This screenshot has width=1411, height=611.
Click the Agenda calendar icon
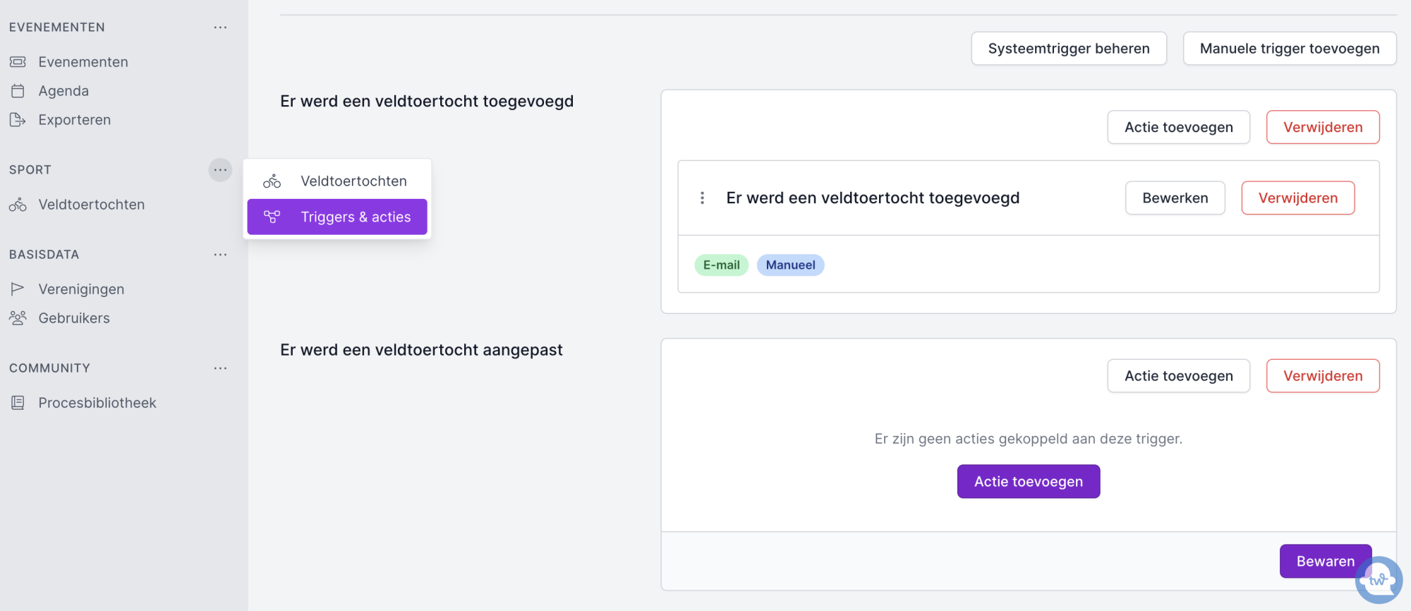(18, 91)
